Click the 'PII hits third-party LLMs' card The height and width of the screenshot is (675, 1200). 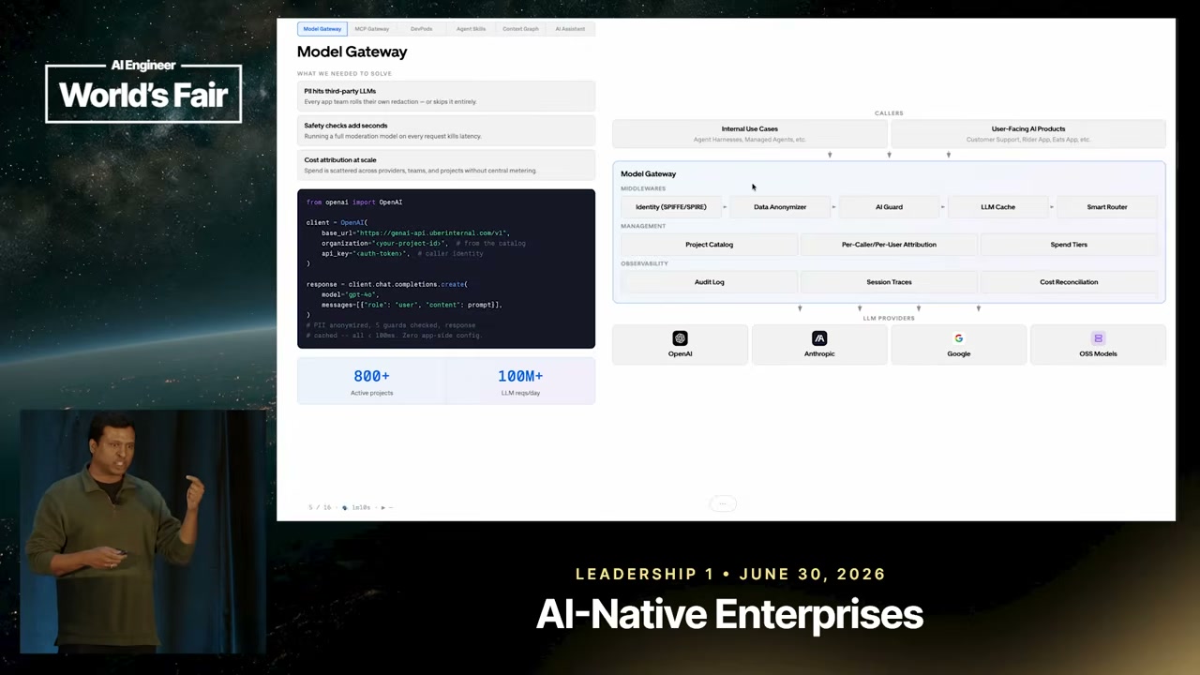(446, 96)
